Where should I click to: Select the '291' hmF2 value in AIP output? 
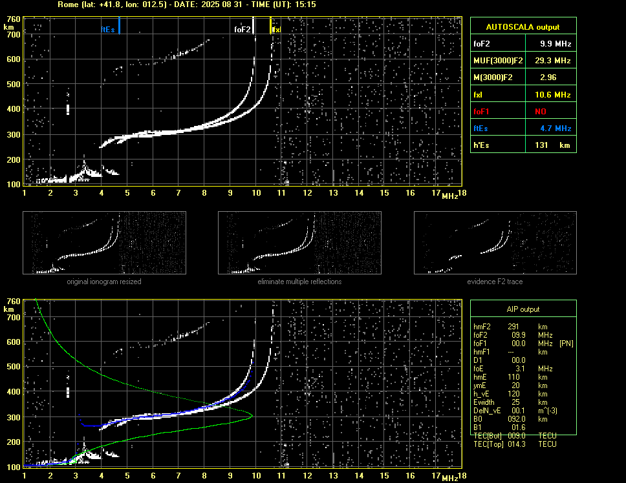(513, 327)
